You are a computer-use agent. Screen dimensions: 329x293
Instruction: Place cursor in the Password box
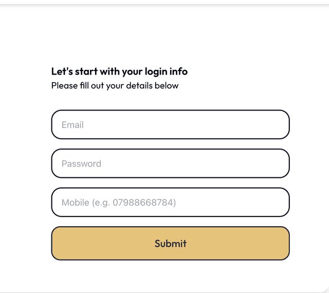(x=170, y=163)
